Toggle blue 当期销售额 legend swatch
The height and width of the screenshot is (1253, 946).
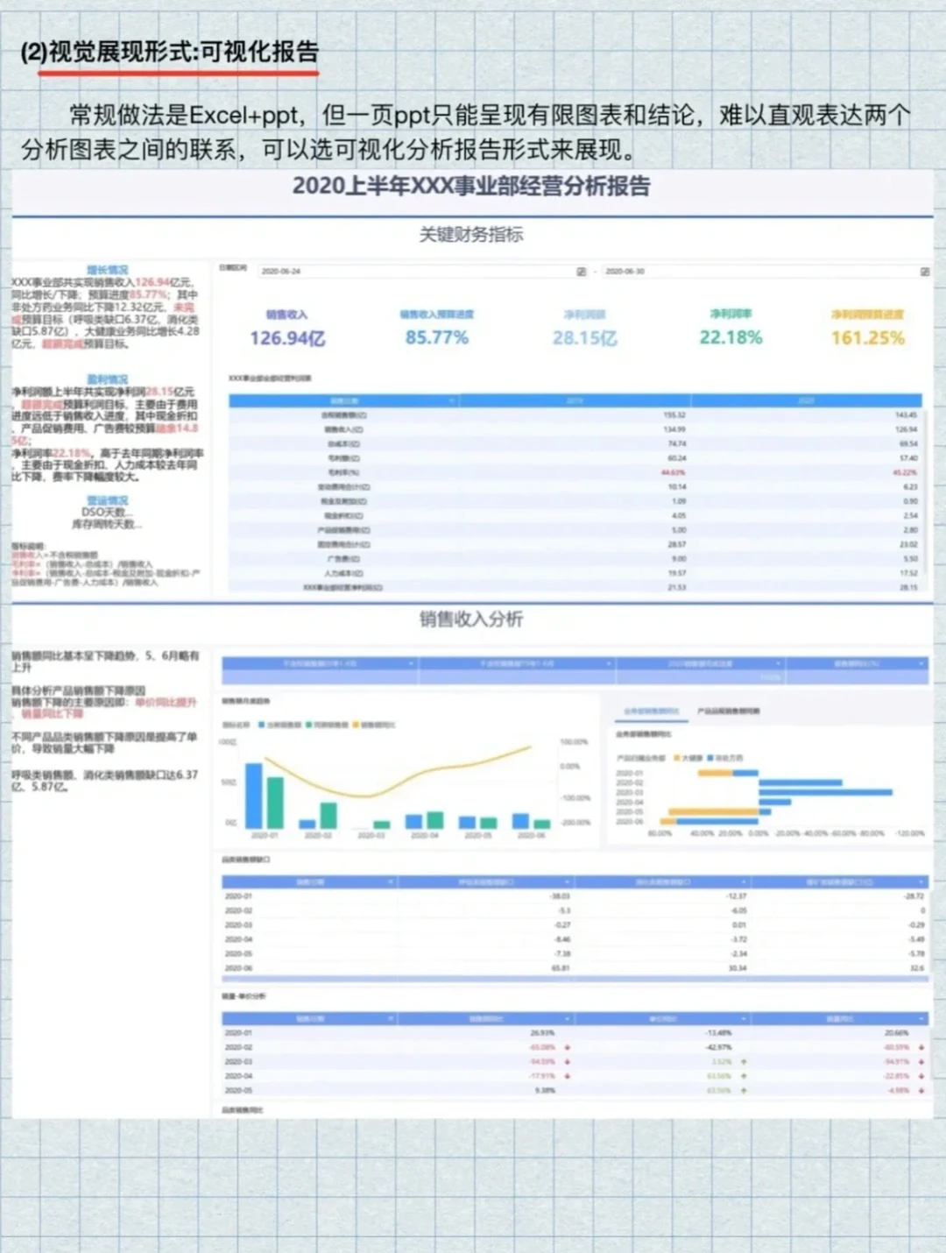click(261, 725)
